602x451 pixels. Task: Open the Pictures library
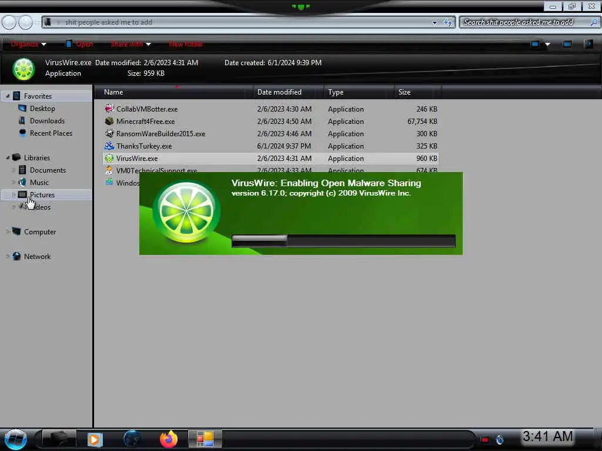pos(42,194)
